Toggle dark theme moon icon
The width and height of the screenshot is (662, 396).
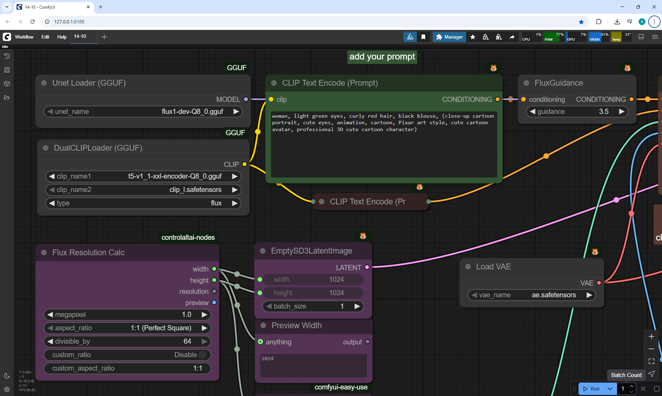7,376
